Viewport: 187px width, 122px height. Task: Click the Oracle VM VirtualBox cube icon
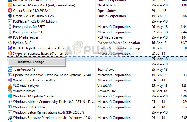click(x=10, y=16)
